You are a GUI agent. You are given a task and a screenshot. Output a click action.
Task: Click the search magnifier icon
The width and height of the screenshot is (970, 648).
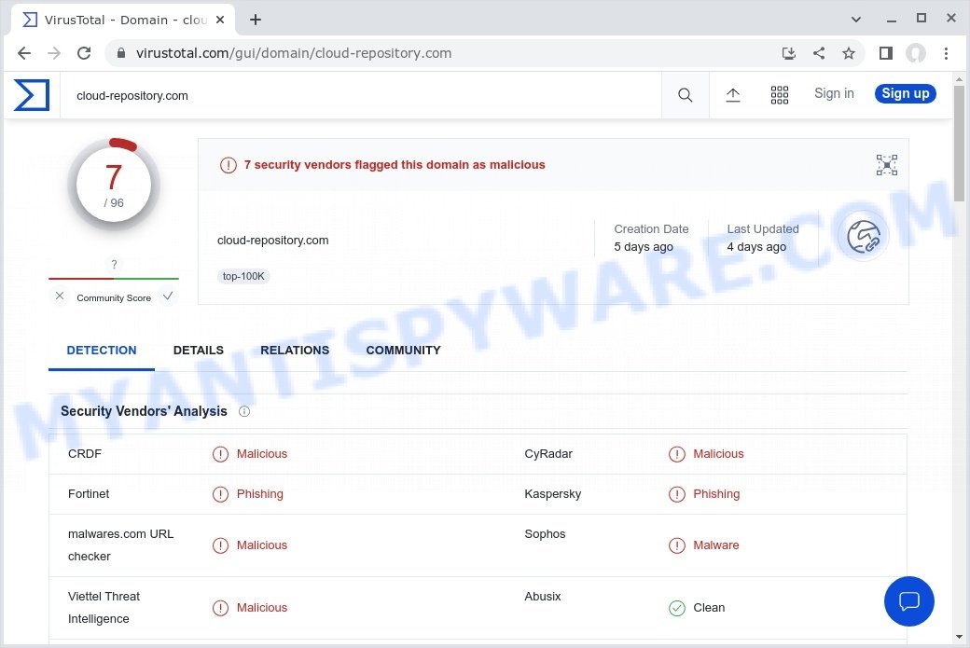[685, 95]
